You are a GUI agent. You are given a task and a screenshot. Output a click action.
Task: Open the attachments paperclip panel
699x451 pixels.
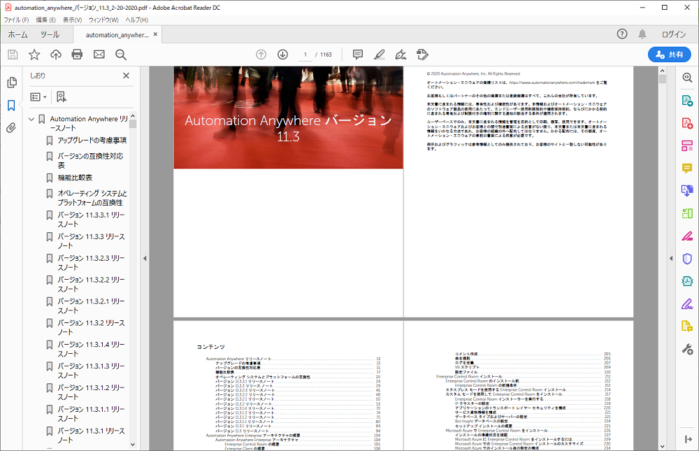(12, 128)
